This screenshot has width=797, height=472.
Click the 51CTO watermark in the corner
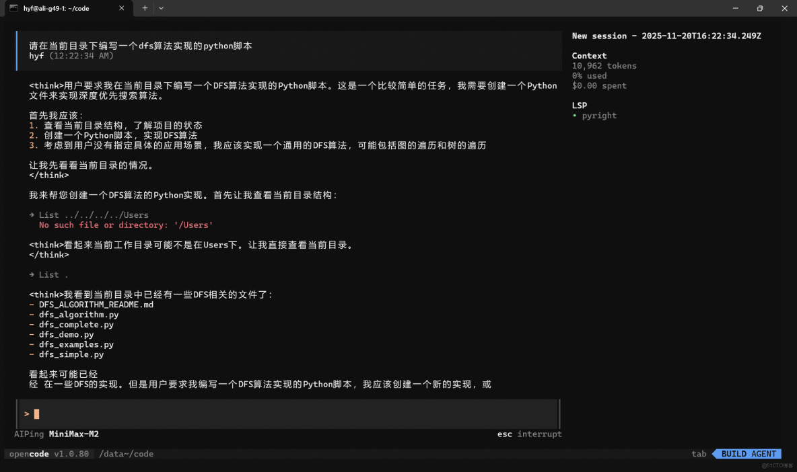(x=777, y=465)
